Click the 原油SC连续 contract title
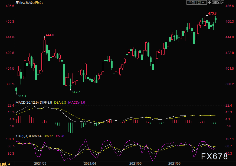Image resolution: width=236 pixels, height=166 pixels. coord(24,3)
